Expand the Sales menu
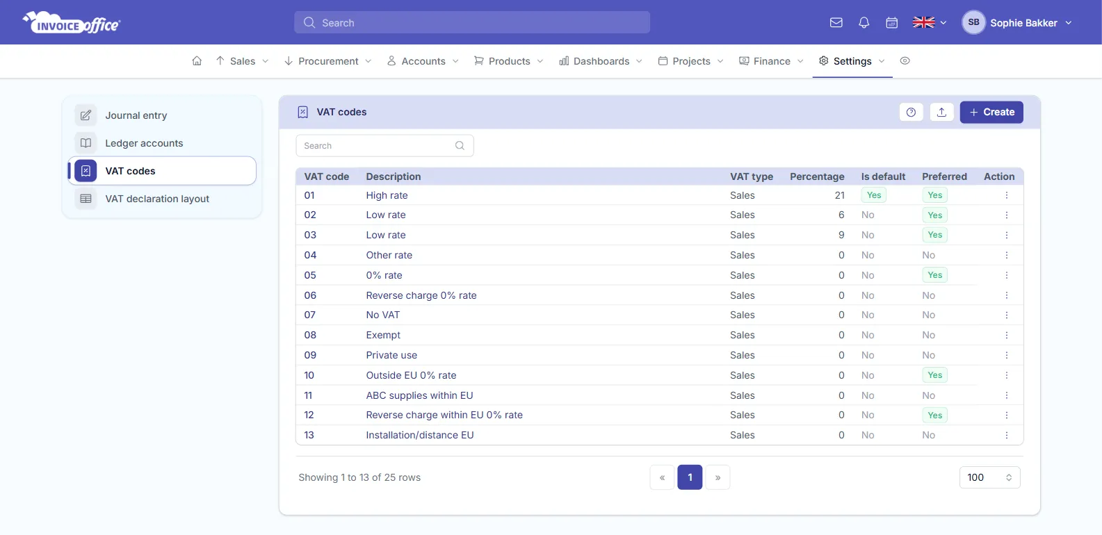 point(242,61)
